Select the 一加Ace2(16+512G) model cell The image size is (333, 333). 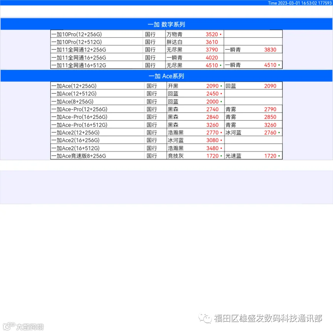[x=97, y=148]
